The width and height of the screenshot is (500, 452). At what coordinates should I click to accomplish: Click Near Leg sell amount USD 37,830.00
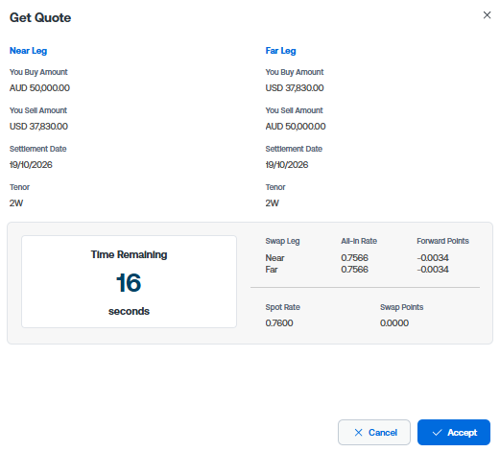pyautogui.click(x=38, y=127)
